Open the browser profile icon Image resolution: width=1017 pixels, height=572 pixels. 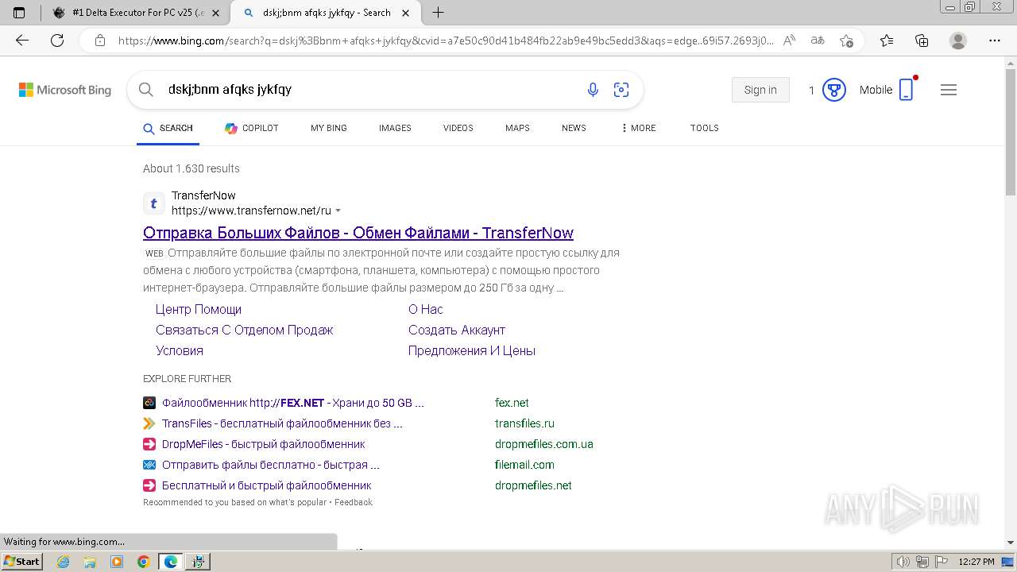click(958, 41)
